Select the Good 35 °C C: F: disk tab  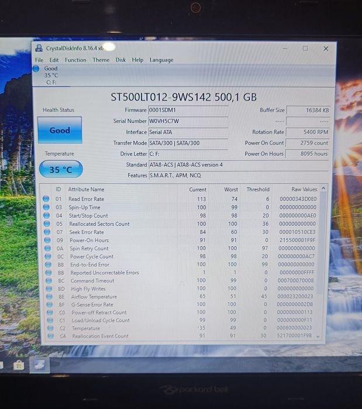click(51, 75)
